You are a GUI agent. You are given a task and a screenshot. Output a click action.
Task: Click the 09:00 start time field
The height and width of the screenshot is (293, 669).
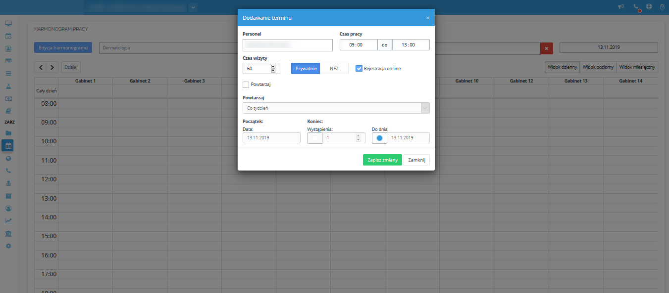click(x=359, y=45)
